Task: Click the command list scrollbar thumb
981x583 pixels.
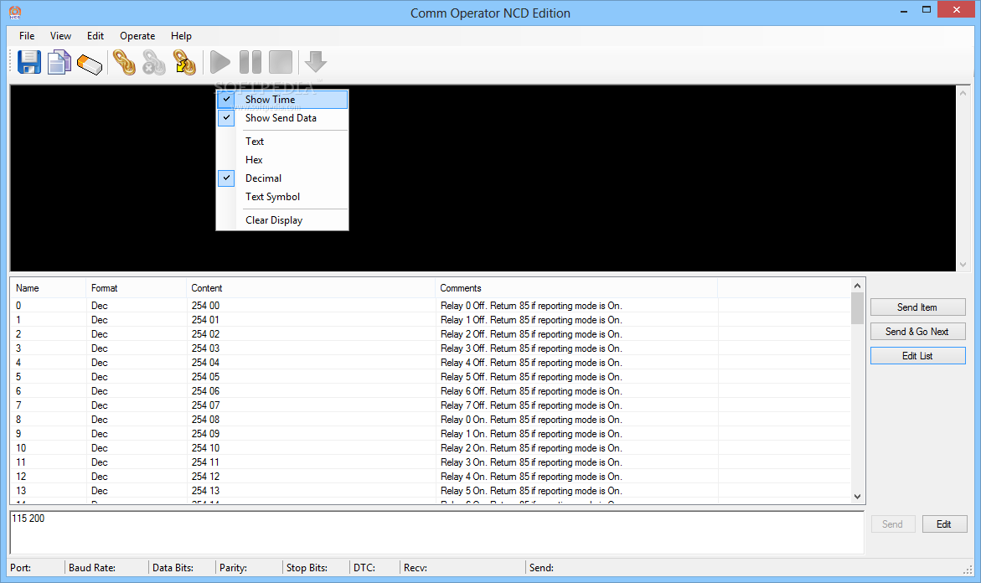Action: [x=858, y=308]
